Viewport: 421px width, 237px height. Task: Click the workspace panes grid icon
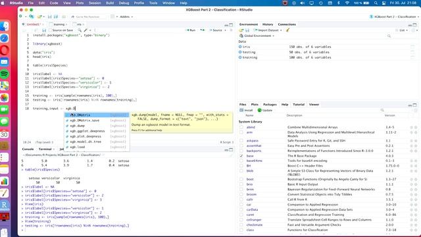112,16
